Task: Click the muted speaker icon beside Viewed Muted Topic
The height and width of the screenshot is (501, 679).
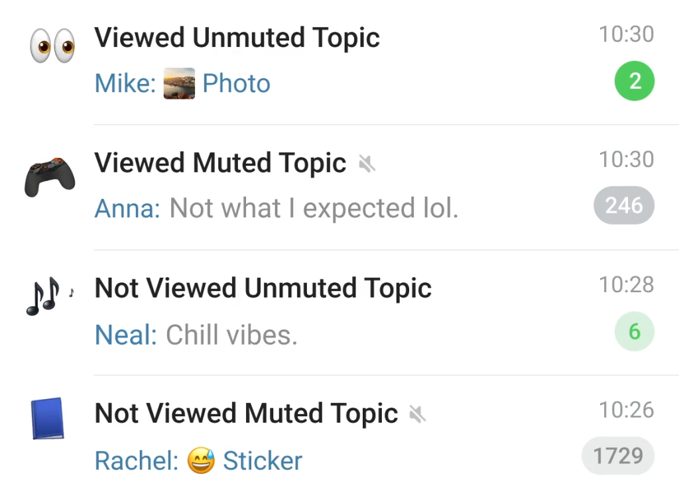Action: [367, 163]
